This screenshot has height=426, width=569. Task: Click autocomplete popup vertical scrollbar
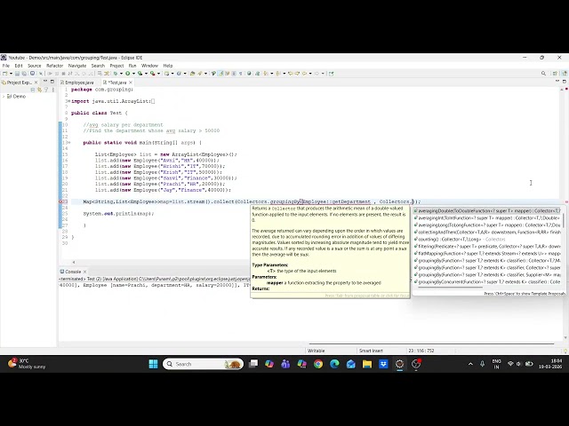pyautogui.click(x=563, y=221)
